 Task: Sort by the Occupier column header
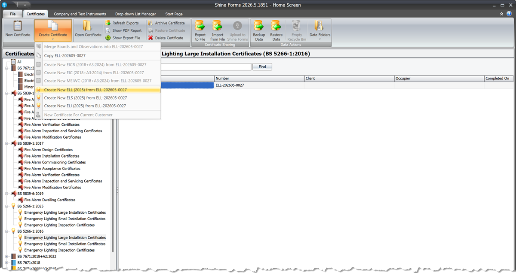[x=439, y=79]
